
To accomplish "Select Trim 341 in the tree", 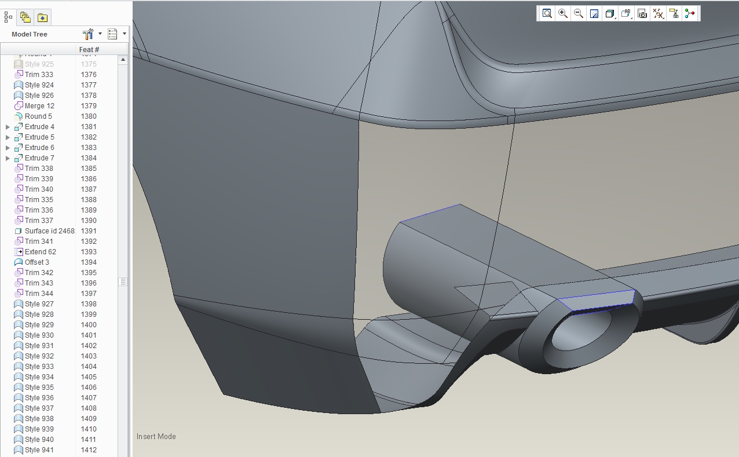I will click(39, 242).
